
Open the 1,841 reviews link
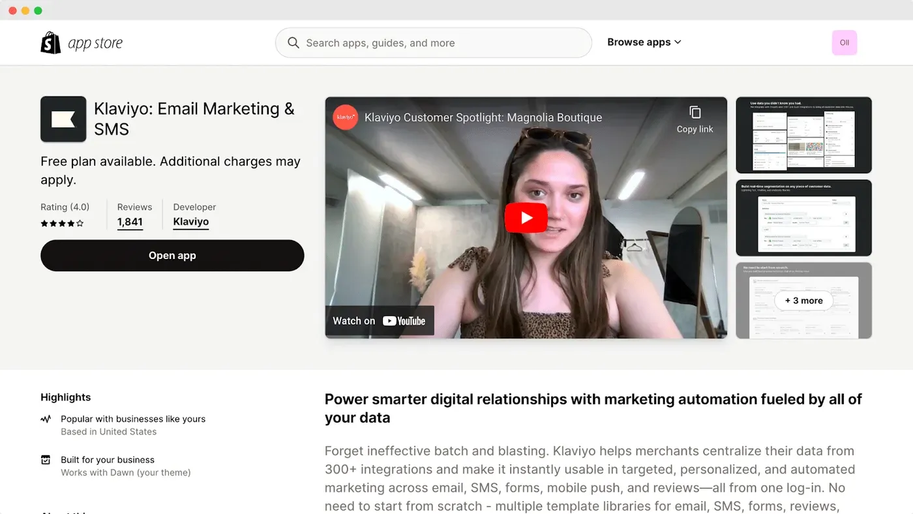[130, 222]
